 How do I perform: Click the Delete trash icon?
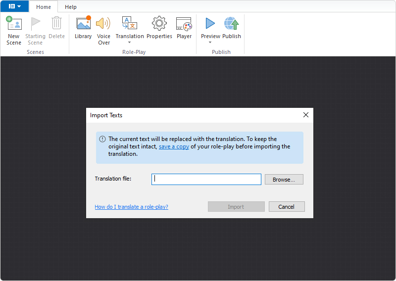[56, 24]
